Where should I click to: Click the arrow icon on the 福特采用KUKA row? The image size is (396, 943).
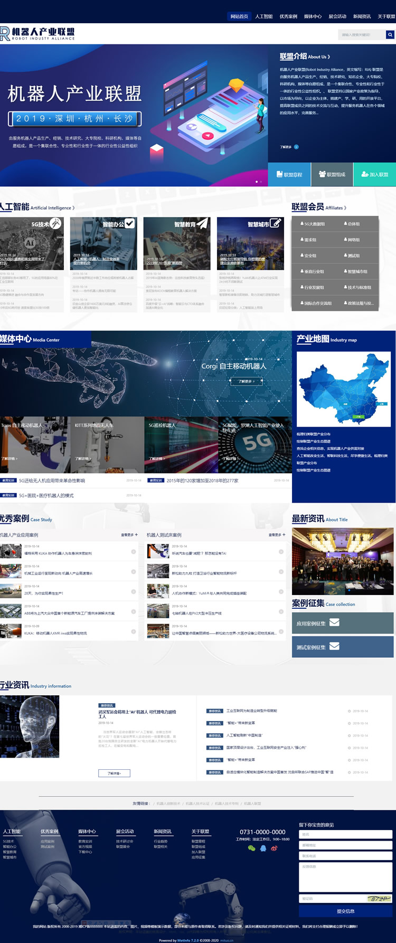tap(134, 552)
